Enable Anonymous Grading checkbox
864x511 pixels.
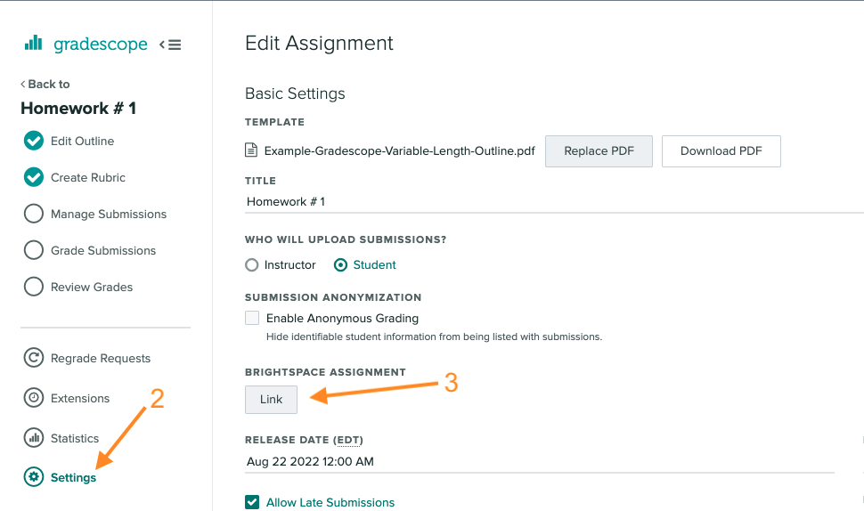[252, 318]
